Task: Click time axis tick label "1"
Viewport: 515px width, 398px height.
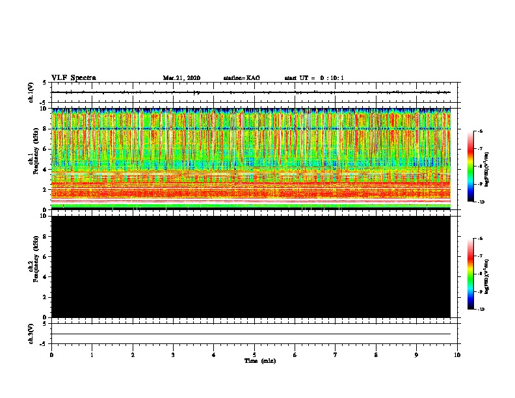Action: [92, 355]
